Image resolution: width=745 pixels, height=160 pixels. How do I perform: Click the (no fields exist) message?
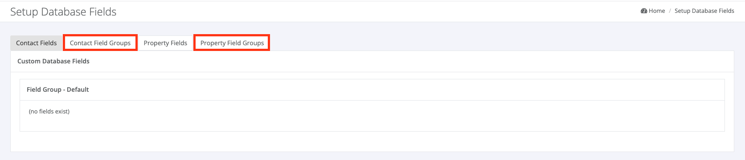pos(49,111)
